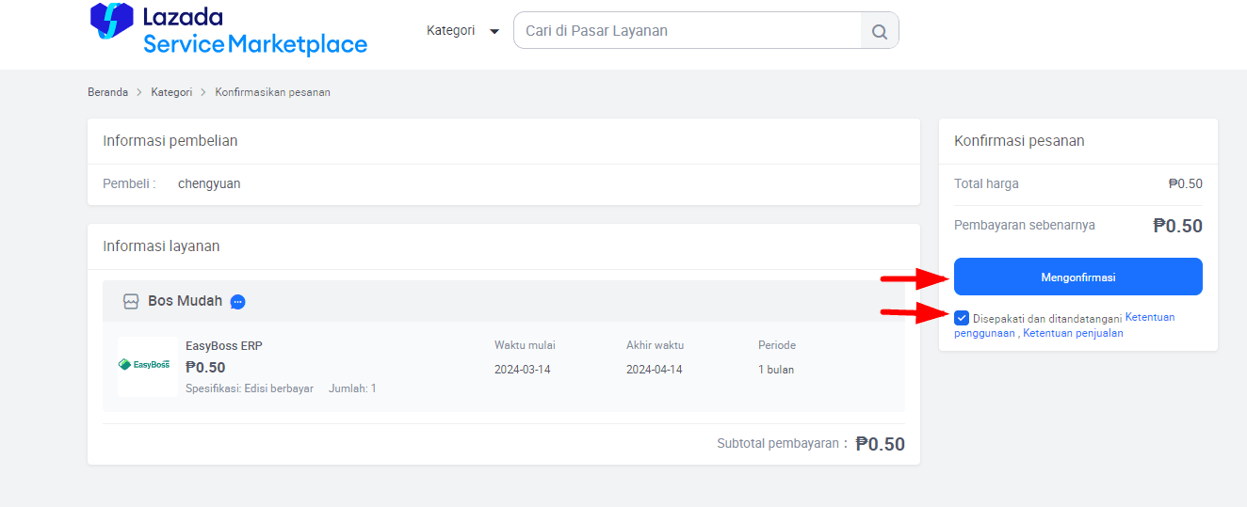
Task: Click the Lazada Service Marketplace logo
Action: pyautogui.click(x=229, y=29)
